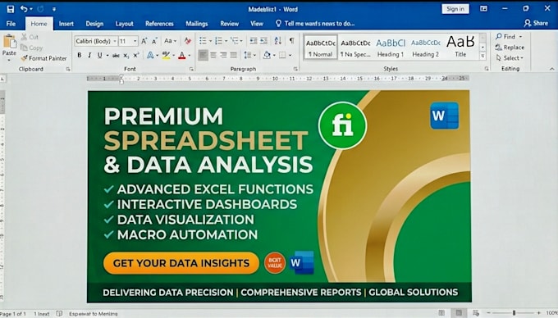Toggle show paragraph marks
Screen dimensions: 558x318
tap(292, 40)
